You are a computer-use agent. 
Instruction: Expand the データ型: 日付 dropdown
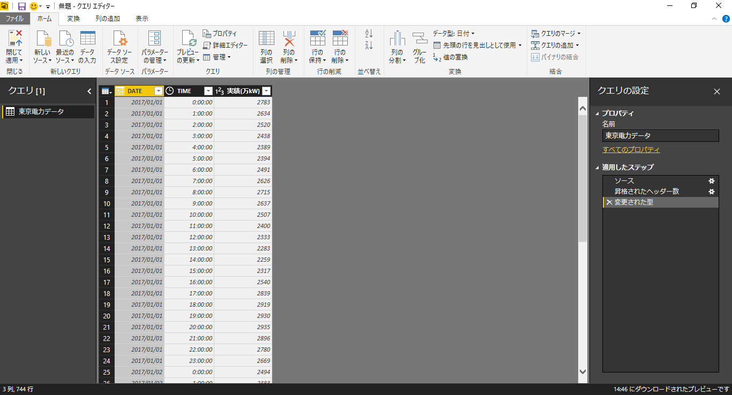tap(454, 34)
